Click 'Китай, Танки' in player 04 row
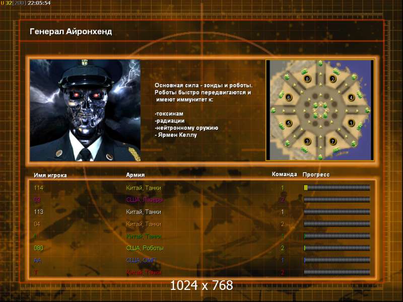 [x=144, y=224]
